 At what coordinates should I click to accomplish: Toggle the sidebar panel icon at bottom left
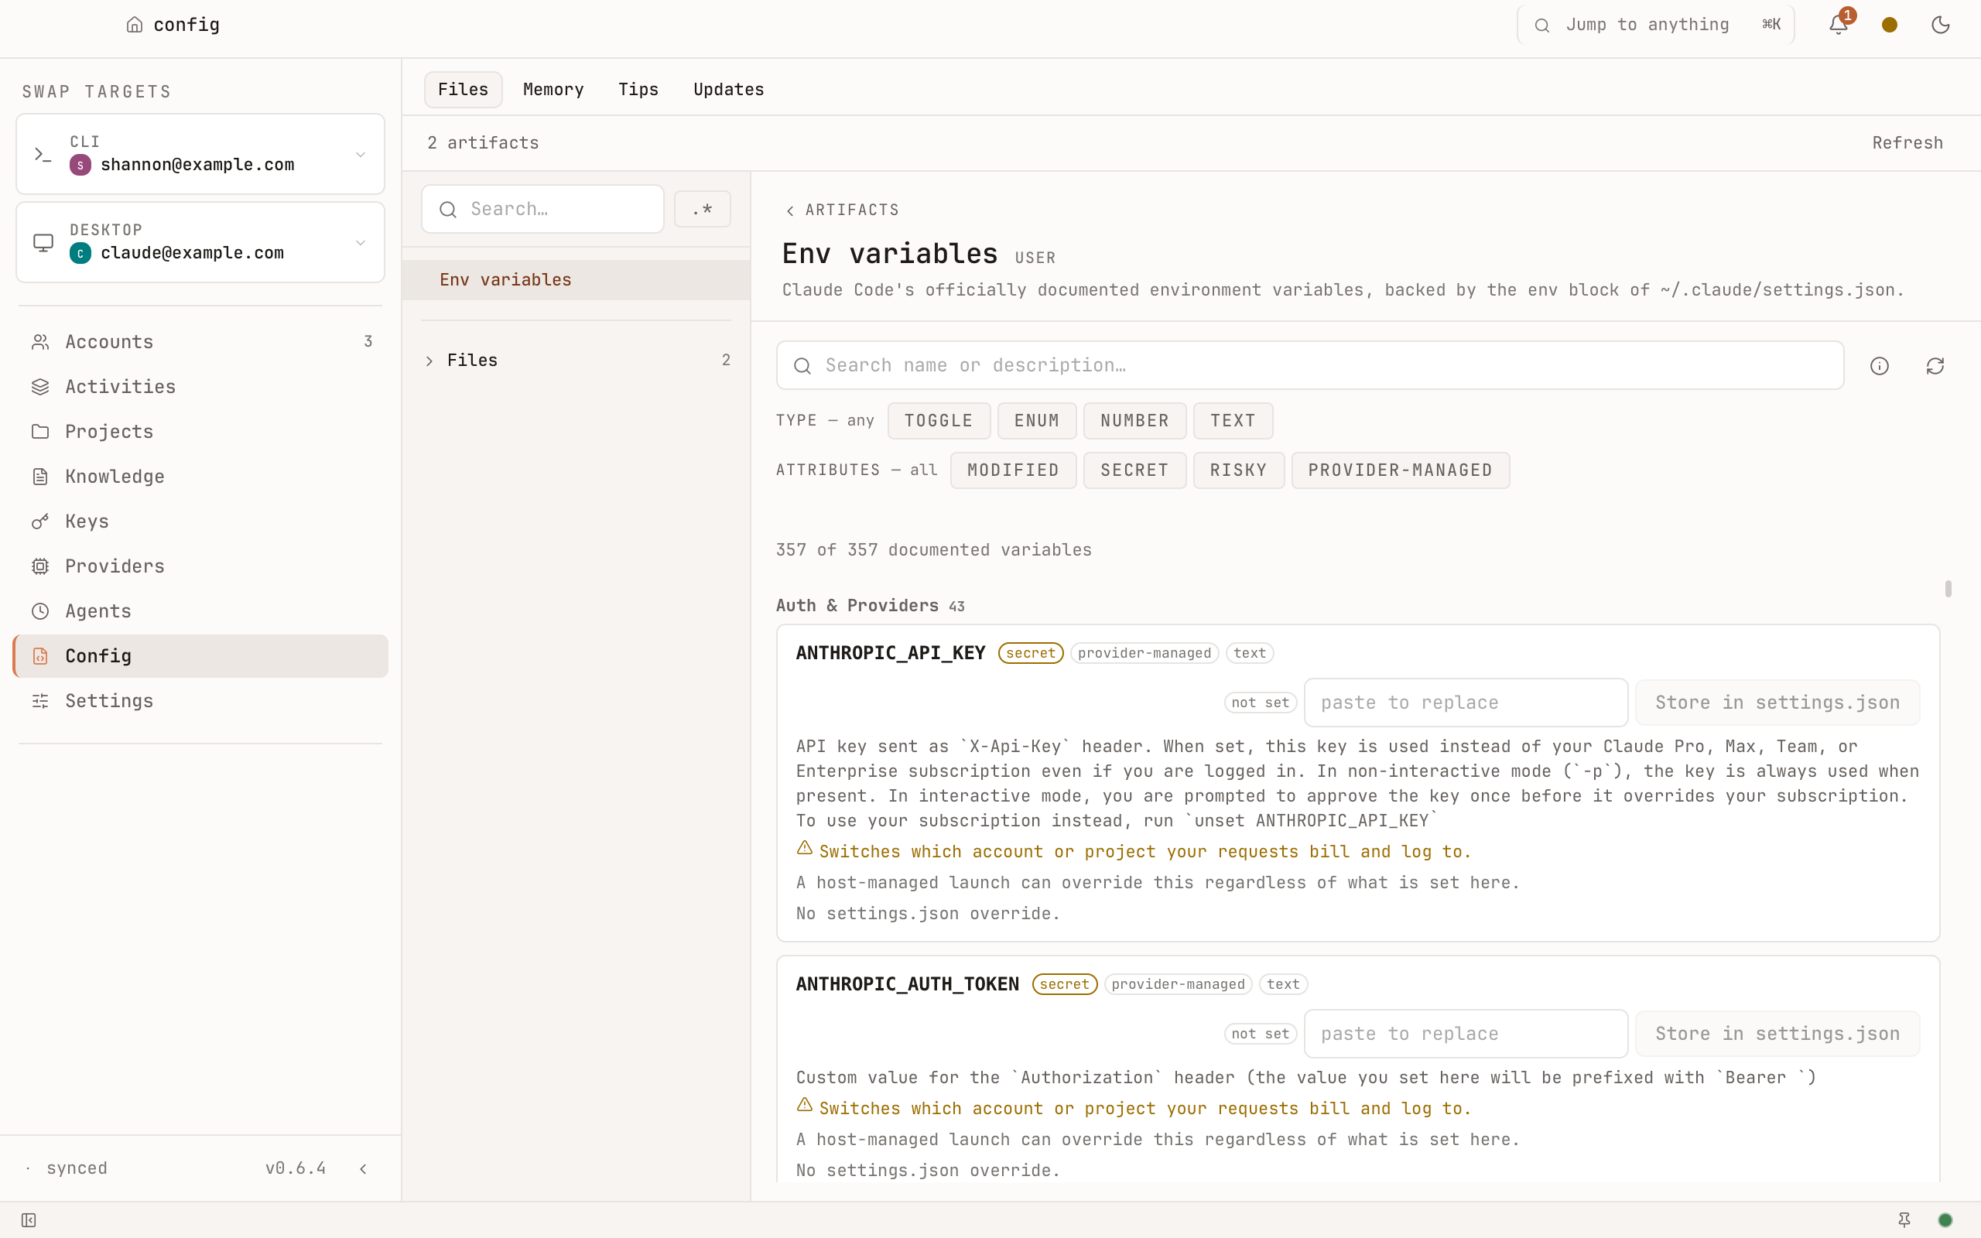(29, 1220)
